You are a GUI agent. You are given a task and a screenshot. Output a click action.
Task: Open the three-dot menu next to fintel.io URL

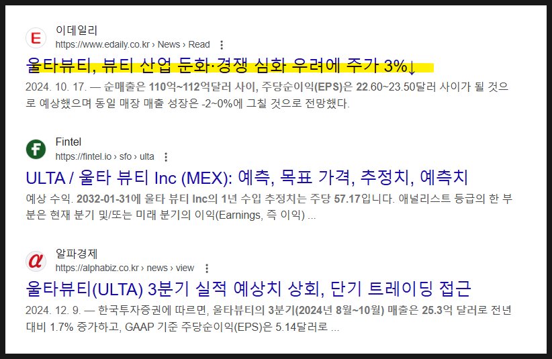point(166,157)
